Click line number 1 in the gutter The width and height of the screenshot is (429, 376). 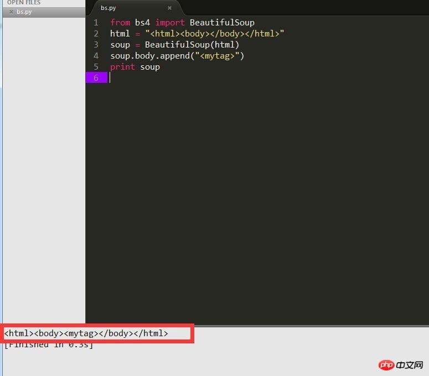[96, 23]
